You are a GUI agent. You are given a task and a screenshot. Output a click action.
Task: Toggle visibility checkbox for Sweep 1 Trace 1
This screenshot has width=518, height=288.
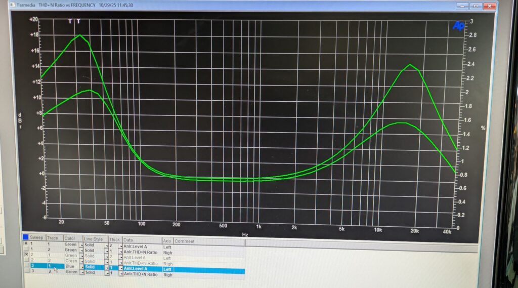pyautogui.click(x=26, y=244)
